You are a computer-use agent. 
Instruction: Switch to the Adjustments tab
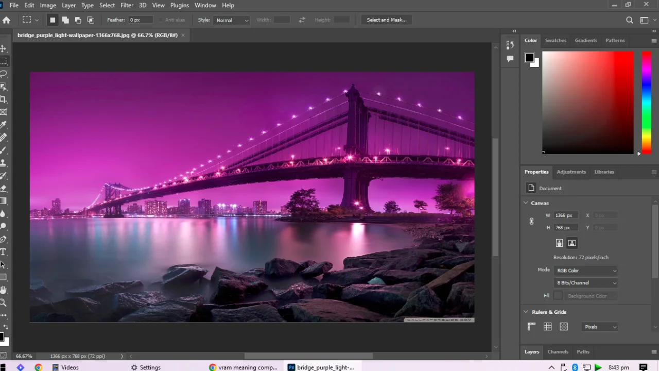pyautogui.click(x=571, y=172)
